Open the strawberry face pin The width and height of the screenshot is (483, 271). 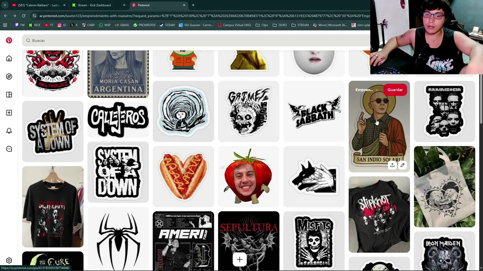(249, 177)
